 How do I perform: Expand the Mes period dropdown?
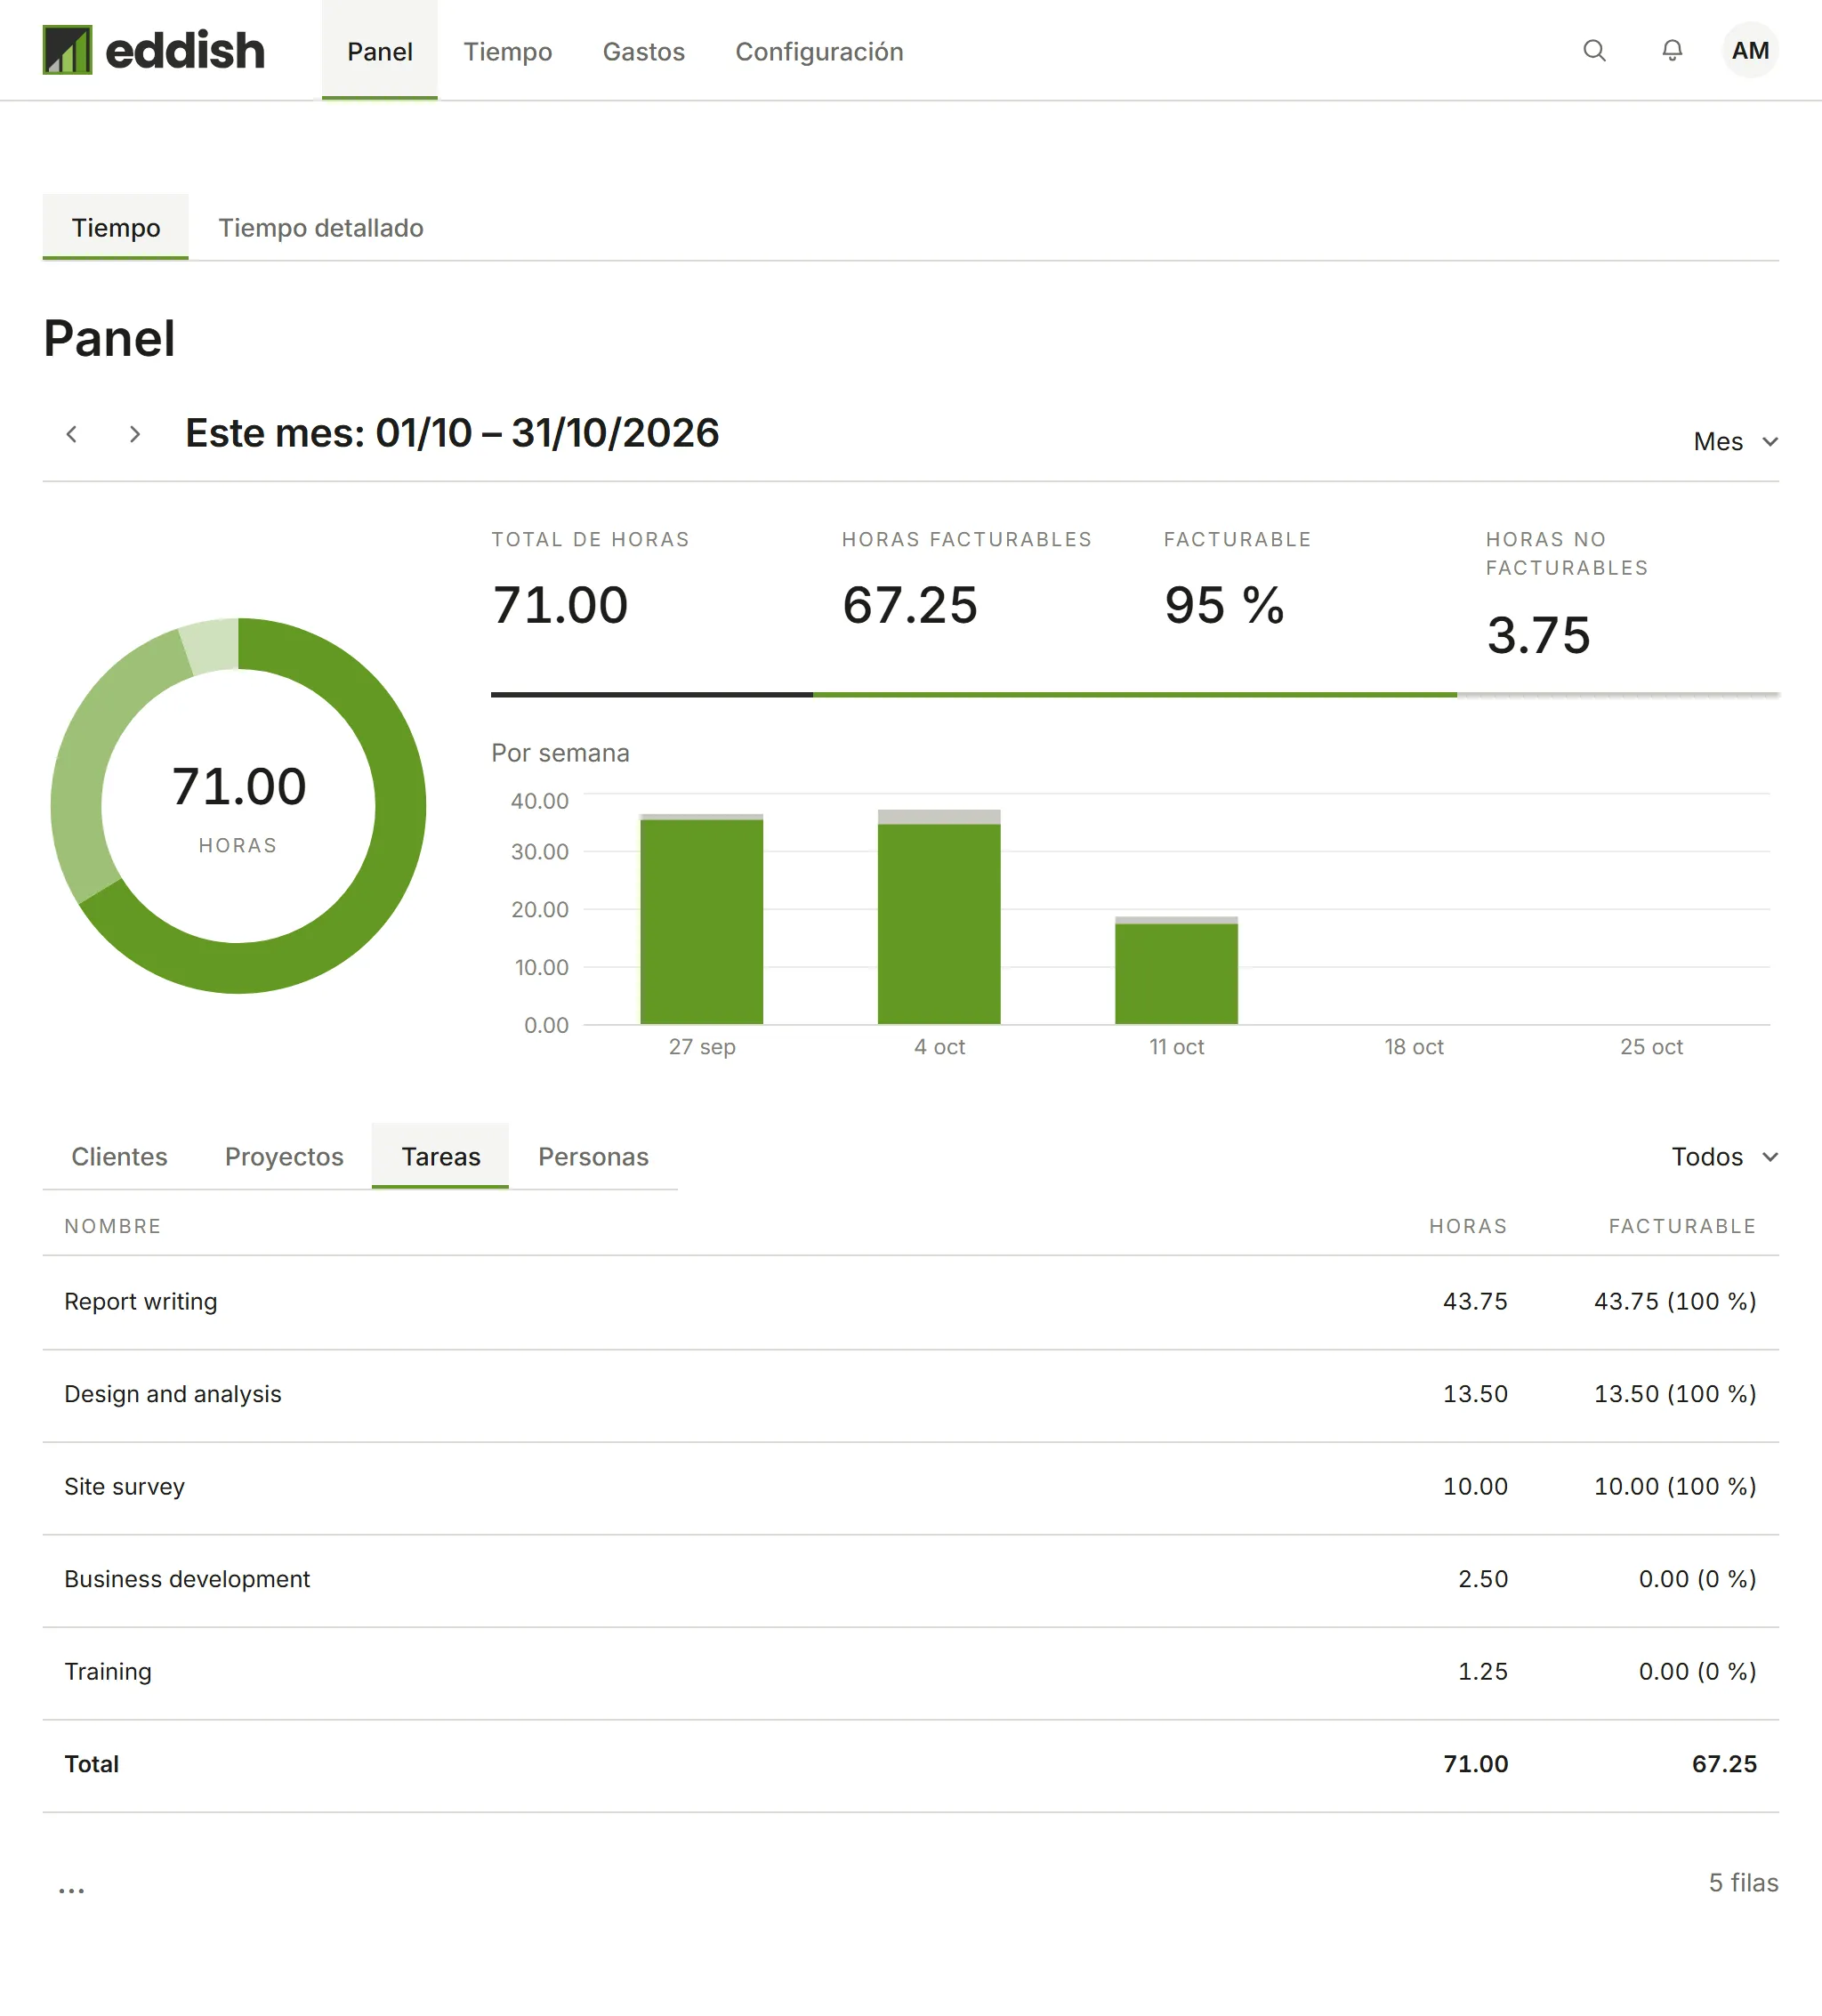coord(1735,441)
